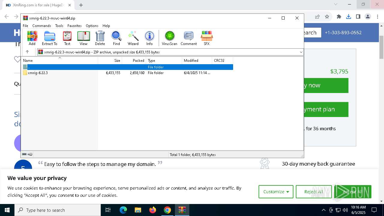Go back in Chrome browser
384x216 pixels.
[x=7, y=17]
